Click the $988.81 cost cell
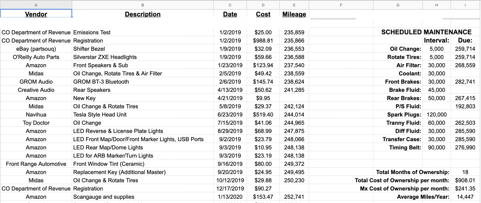Viewport: 481px width, 203px height. click(263, 41)
